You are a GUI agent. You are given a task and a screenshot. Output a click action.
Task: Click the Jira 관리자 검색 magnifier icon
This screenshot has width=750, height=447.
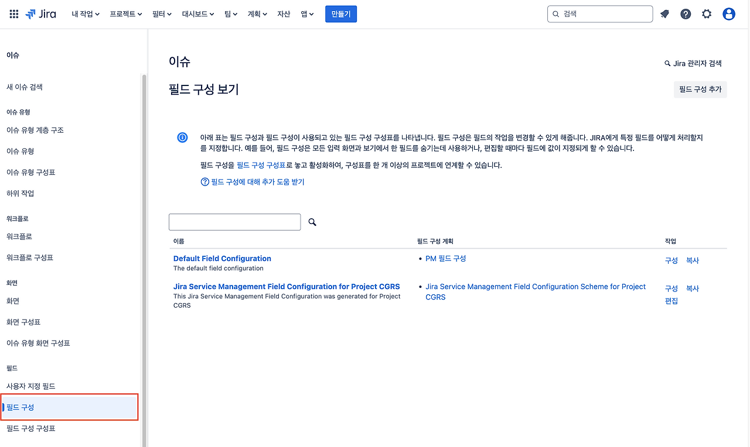(x=666, y=63)
